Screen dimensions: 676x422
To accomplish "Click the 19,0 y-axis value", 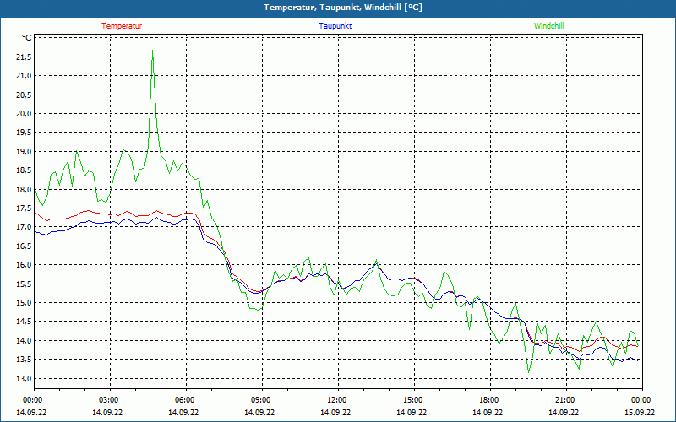I will tap(24, 152).
